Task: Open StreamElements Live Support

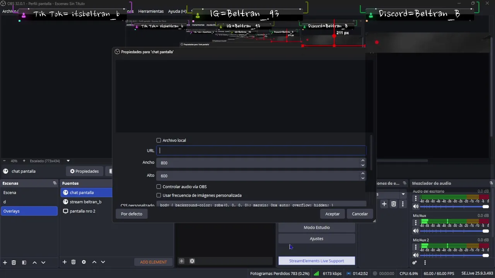Action: [317, 261]
